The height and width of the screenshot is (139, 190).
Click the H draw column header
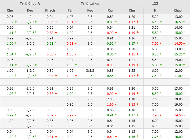155,11
